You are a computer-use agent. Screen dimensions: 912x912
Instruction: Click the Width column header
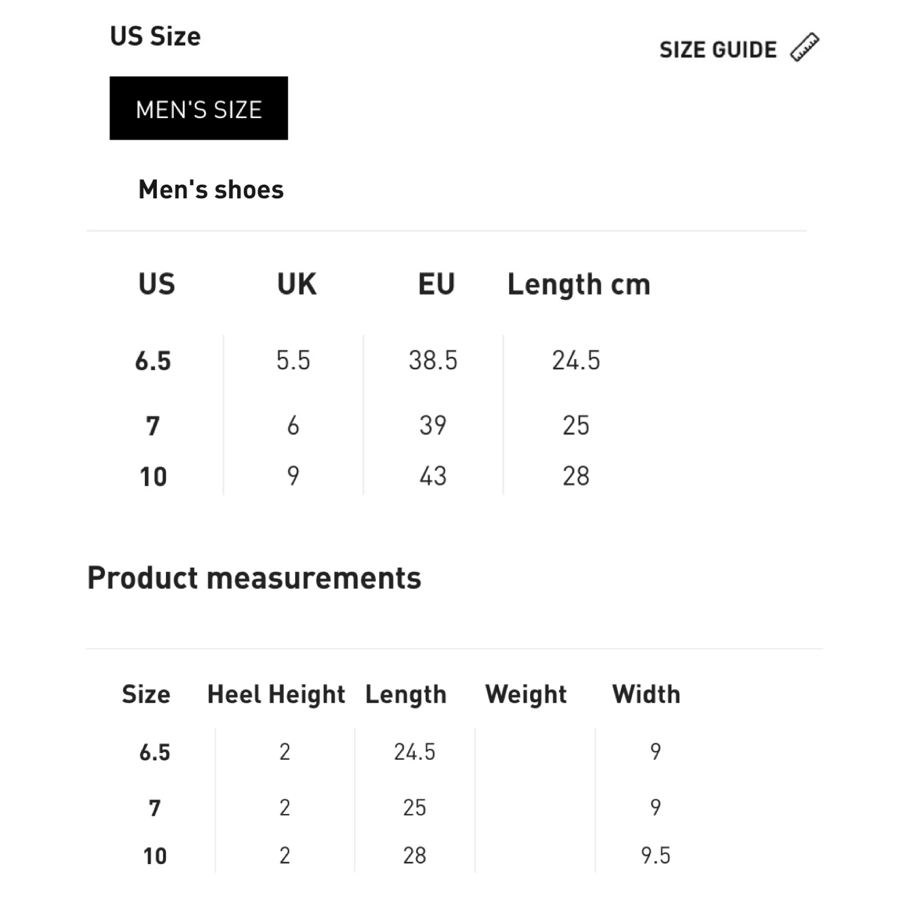[x=646, y=694]
